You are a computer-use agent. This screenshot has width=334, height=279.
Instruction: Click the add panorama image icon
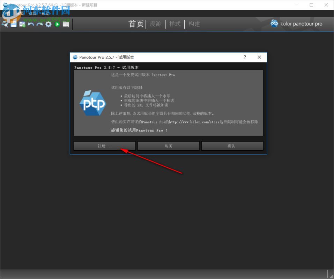(x=22, y=24)
